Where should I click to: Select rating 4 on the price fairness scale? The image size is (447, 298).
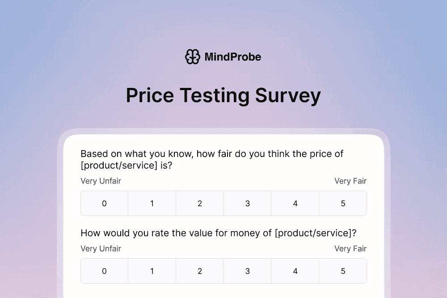point(295,203)
